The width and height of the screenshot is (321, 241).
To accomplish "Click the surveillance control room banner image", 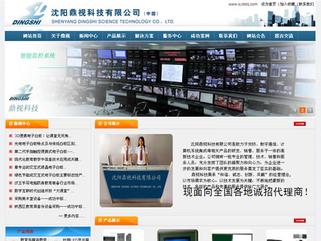I will coord(160,79).
